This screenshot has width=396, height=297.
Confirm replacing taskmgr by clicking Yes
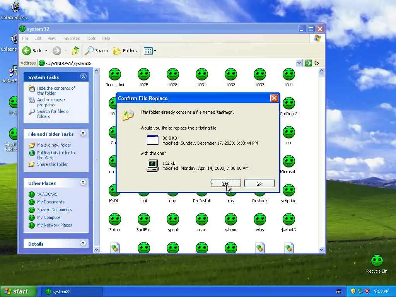click(226, 183)
